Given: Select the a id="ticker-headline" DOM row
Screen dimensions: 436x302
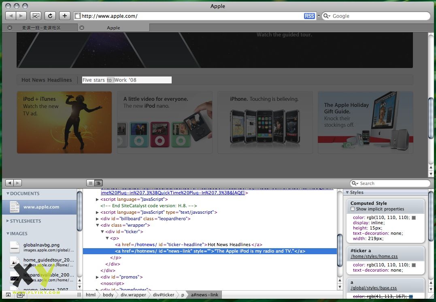Looking at the screenshot, I should [x=189, y=245].
